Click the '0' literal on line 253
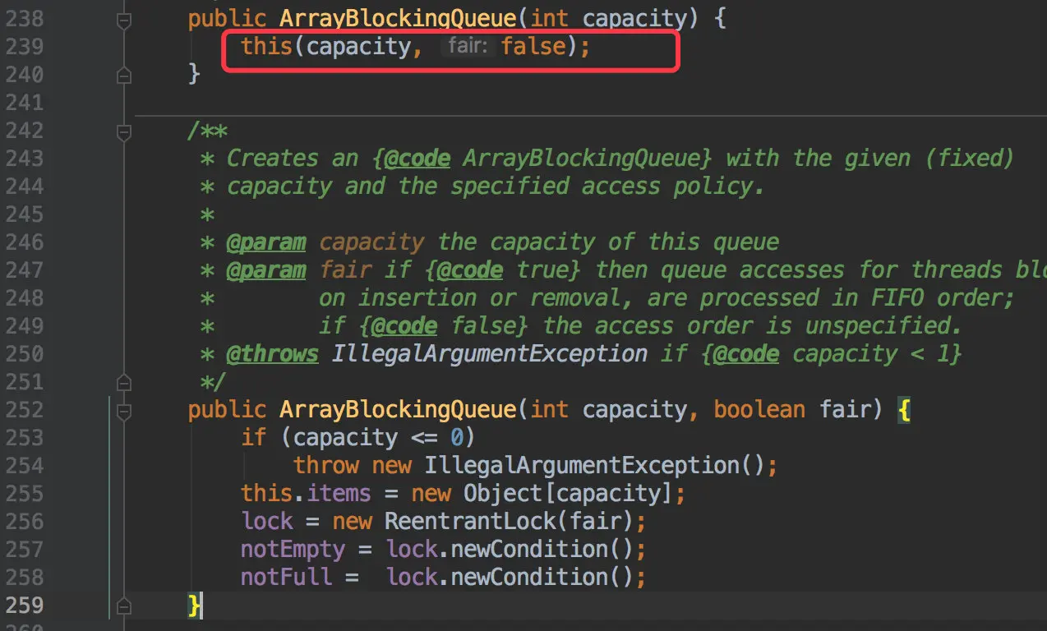The height and width of the screenshot is (631, 1047). point(456,438)
